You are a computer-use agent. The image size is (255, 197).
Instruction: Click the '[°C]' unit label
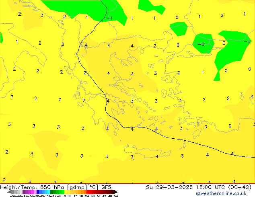coord(93,187)
